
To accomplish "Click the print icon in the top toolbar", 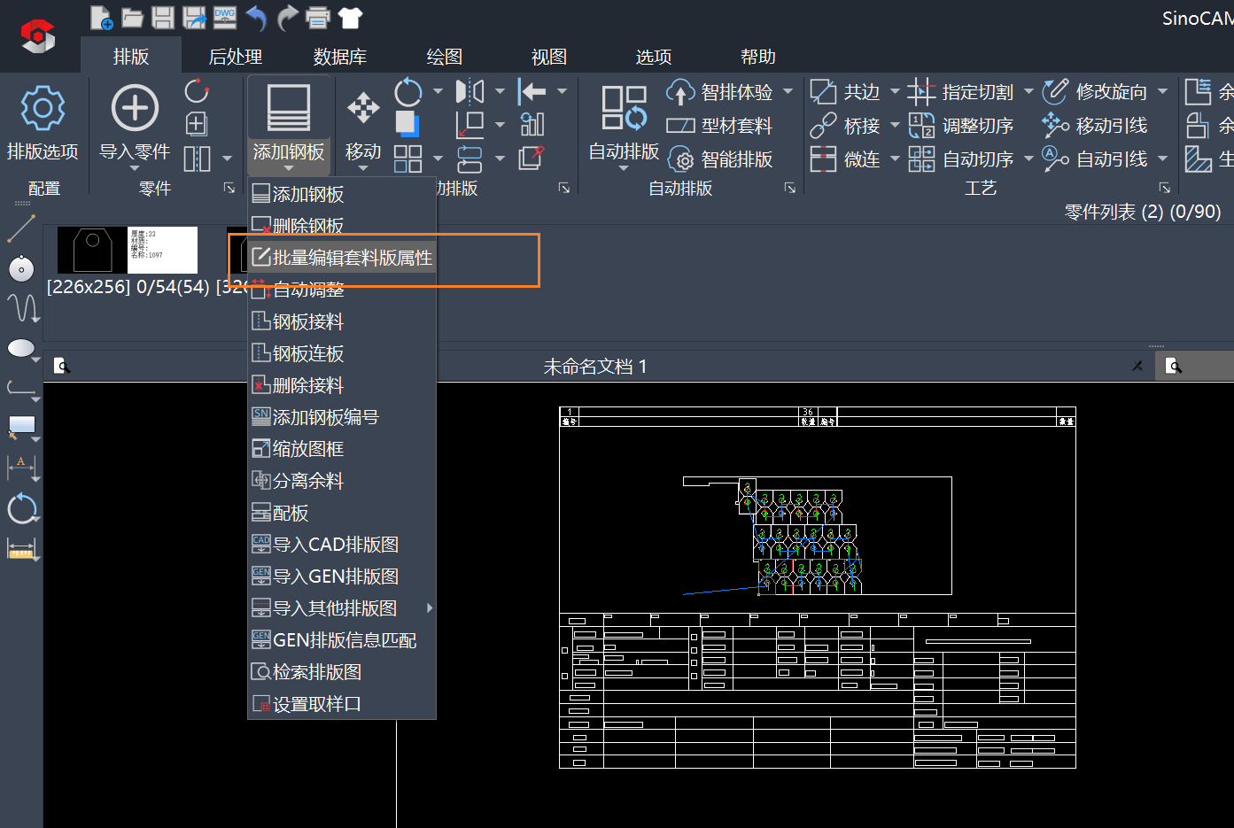I will coord(317,18).
